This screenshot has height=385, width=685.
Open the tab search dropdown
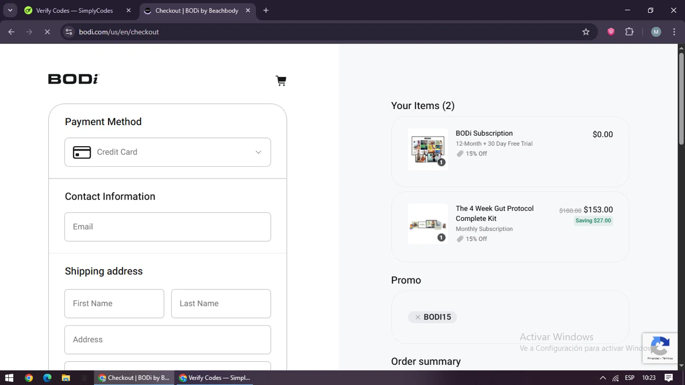(x=10, y=11)
